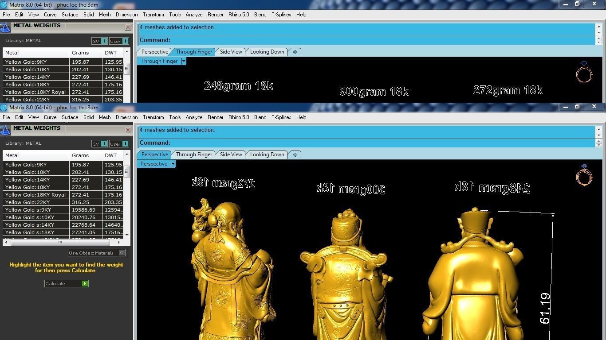Click scroll right arrow of metal table
The image size is (606, 340).
119,242
